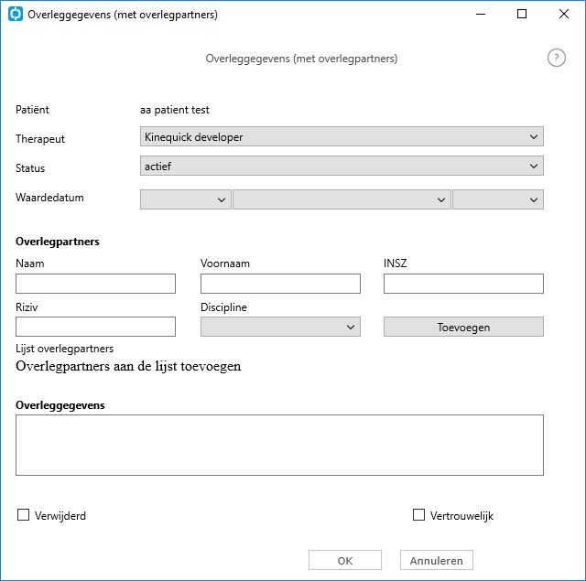This screenshot has height=581, width=586.
Task: Click the Kinequick app icon in title bar
Action: pyautogui.click(x=16, y=15)
